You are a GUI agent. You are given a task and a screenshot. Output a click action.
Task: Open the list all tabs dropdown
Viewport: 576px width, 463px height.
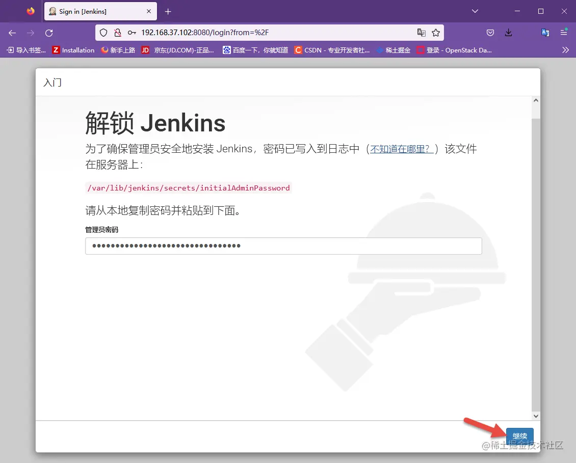click(x=475, y=11)
